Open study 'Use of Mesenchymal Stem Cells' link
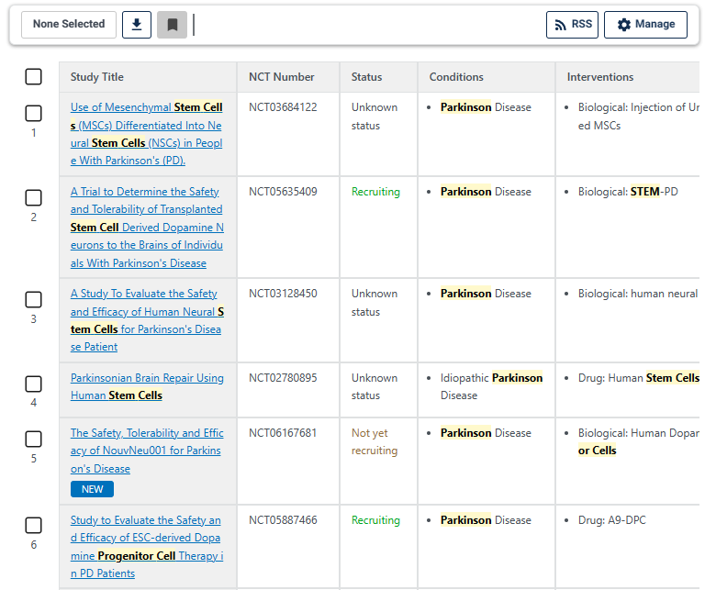 (x=146, y=134)
